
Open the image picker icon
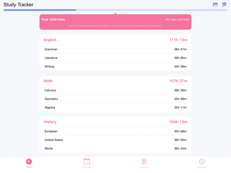pyautogui.click(x=215, y=5)
